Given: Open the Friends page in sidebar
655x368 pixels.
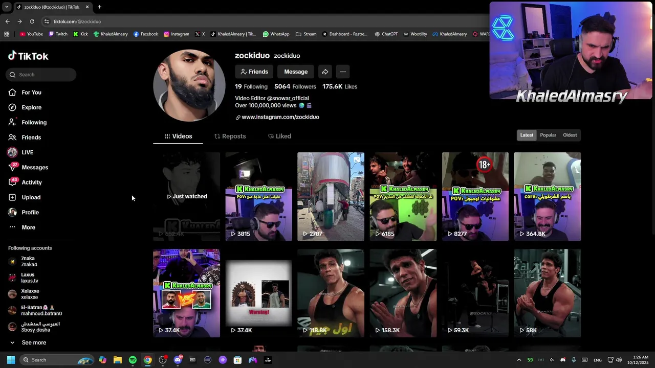Looking at the screenshot, I should (x=31, y=137).
